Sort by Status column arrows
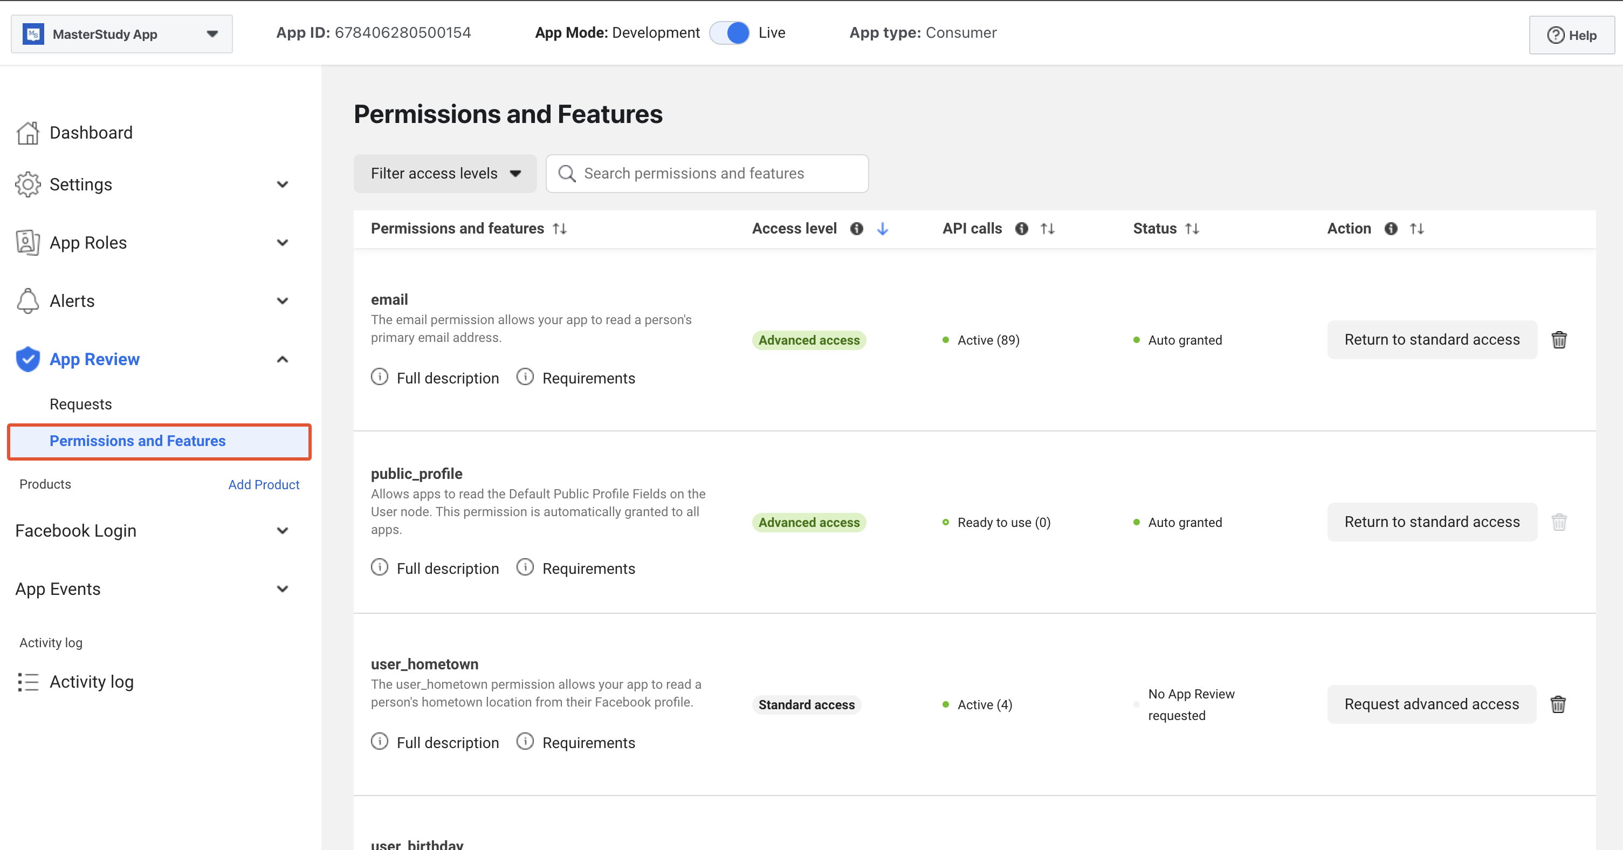This screenshot has width=1623, height=850. tap(1192, 229)
